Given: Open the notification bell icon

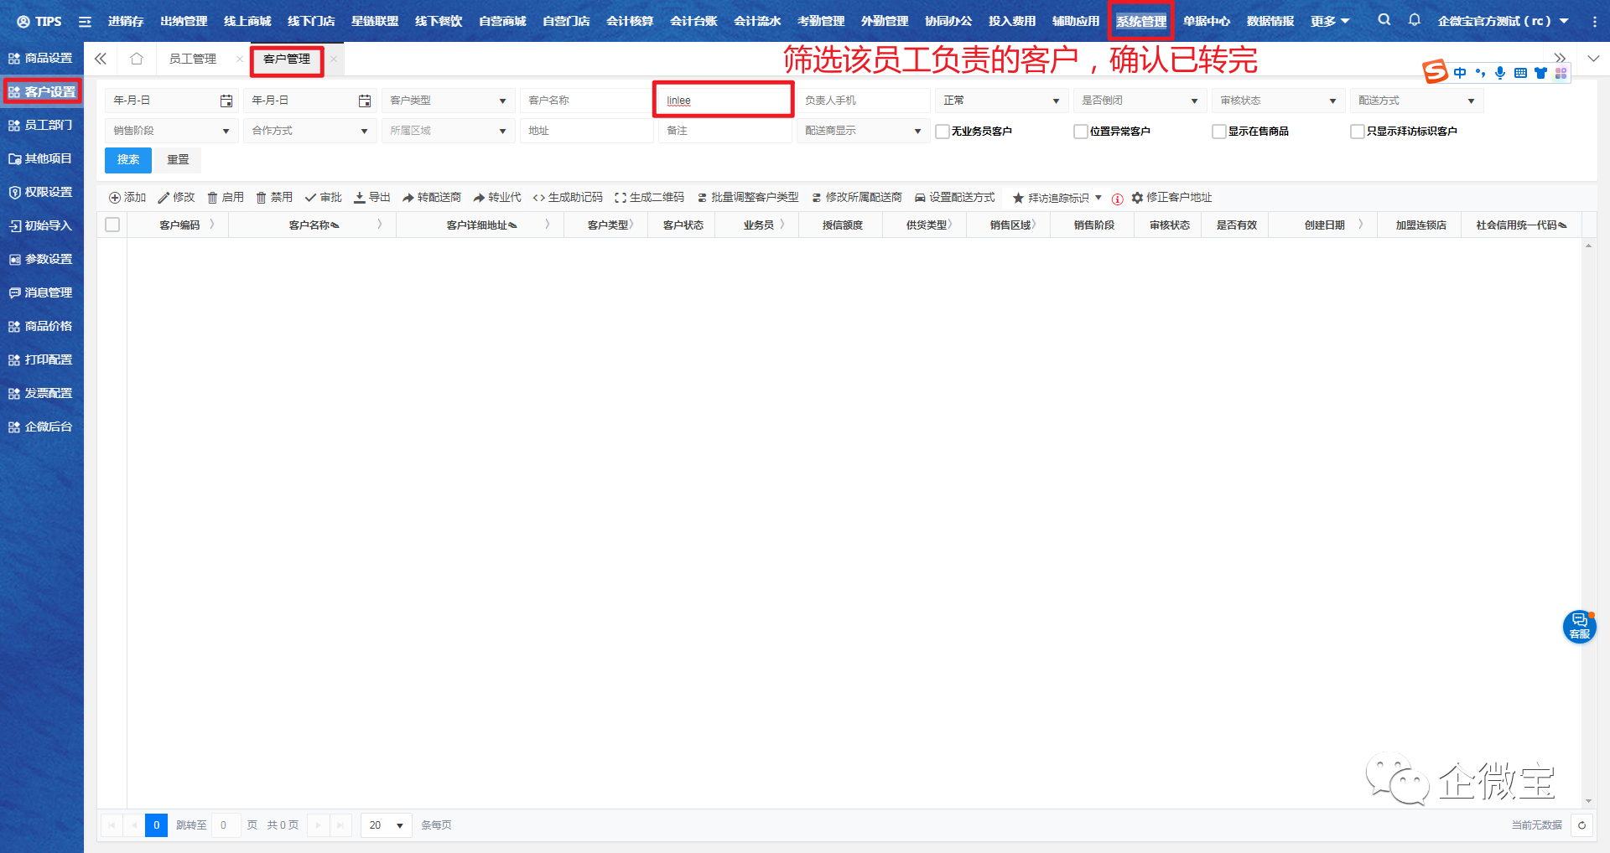Looking at the screenshot, I should point(1415,20).
